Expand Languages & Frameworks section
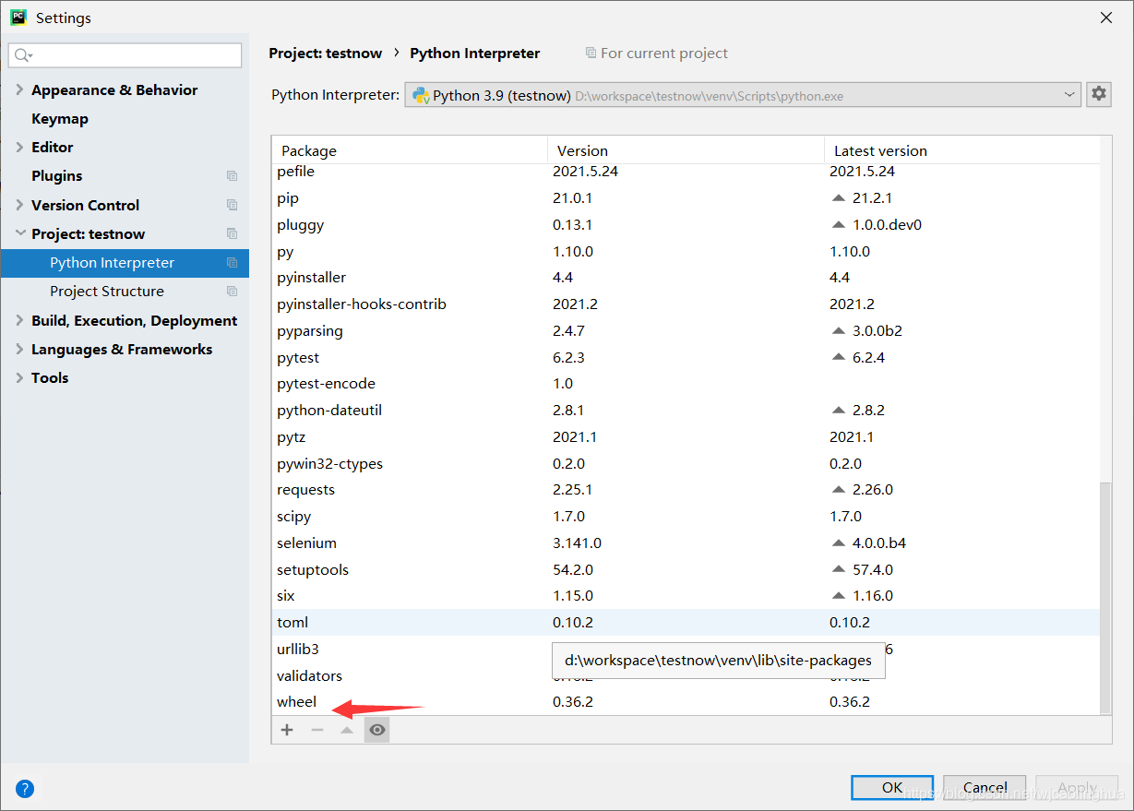 tap(19, 349)
